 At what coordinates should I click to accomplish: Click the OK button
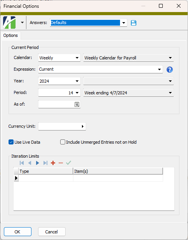coord(17,232)
